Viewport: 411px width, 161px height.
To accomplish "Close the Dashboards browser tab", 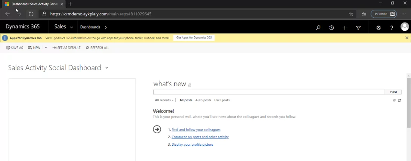I will pyautogui.click(x=62, y=4).
